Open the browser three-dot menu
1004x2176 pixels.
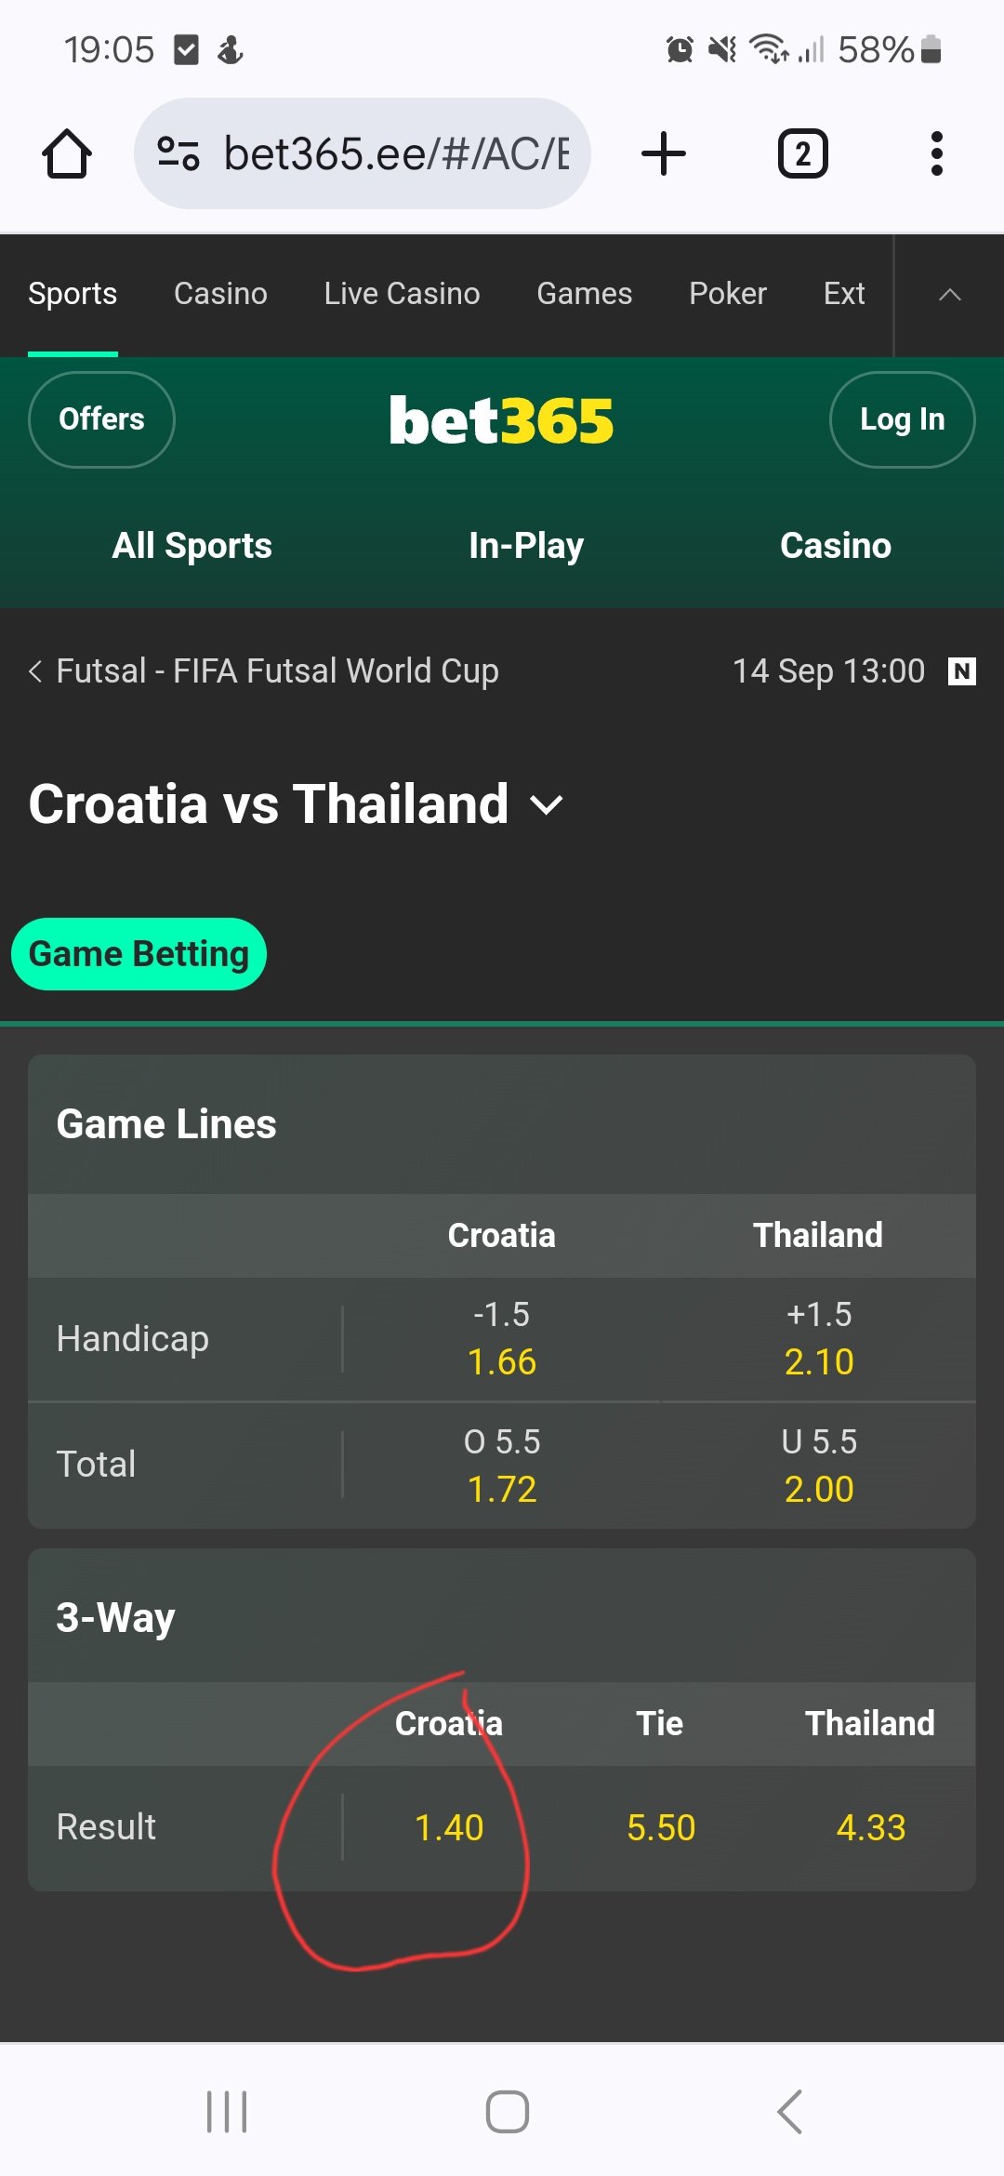(x=936, y=153)
